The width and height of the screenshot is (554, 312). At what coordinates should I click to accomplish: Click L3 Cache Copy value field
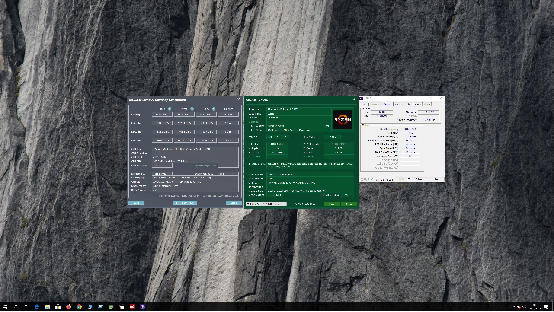click(x=206, y=140)
